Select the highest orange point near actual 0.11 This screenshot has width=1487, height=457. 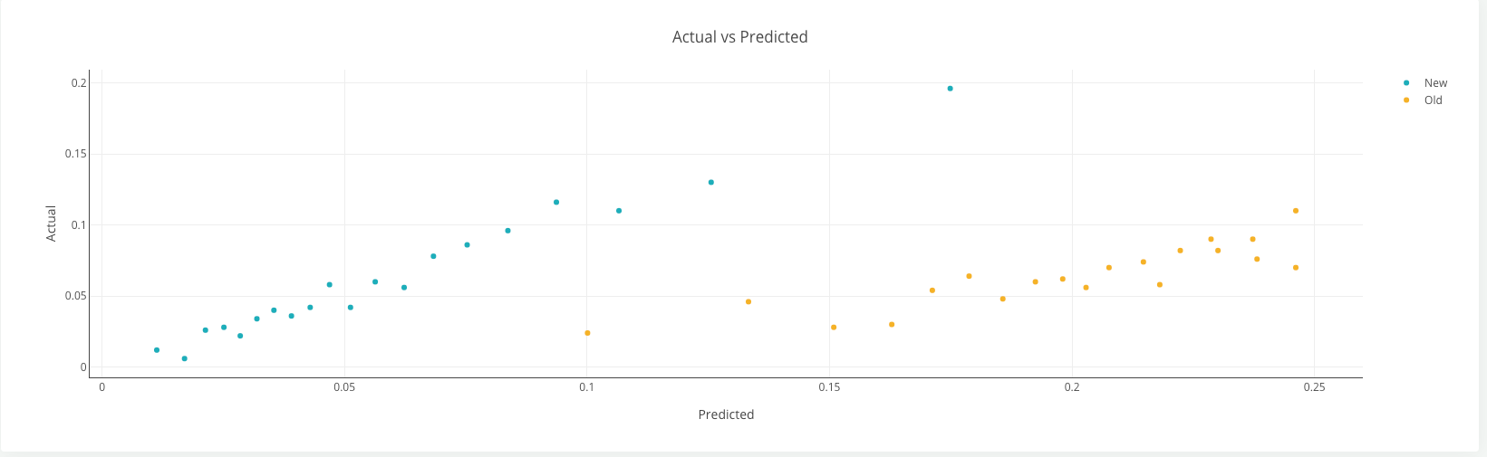(x=1296, y=211)
